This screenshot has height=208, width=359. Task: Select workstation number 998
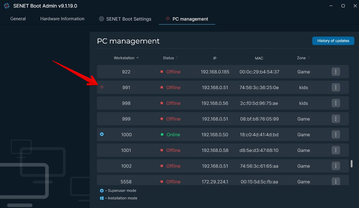pyautogui.click(x=126, y=103)
